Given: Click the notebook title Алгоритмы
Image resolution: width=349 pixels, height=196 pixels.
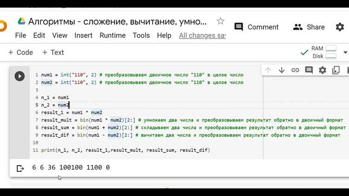Looking at the screenshot, I should [117, 21].
